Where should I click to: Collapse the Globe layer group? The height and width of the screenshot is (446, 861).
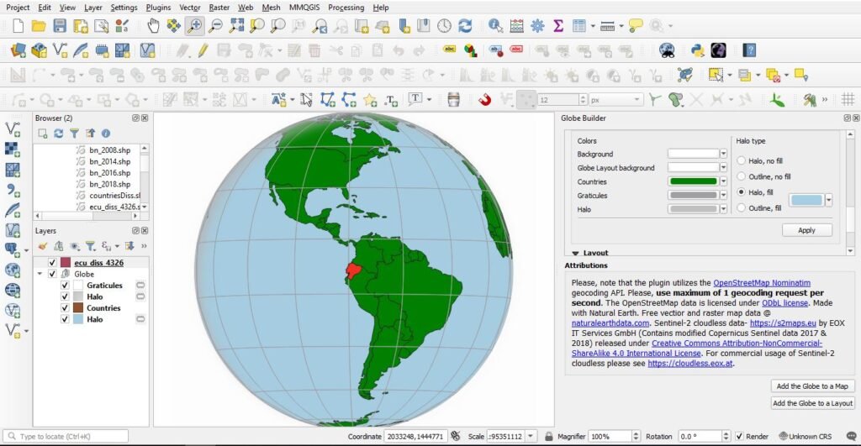click(40, 274)
